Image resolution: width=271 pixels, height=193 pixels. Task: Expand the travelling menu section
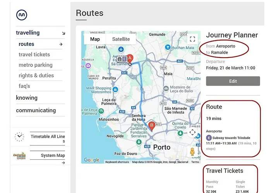pyautogui.click(x=63, y=33)
